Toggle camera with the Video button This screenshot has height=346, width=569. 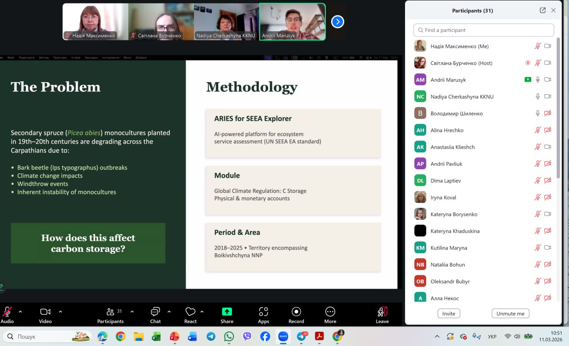pyautogui.click(x=45, y=312)
